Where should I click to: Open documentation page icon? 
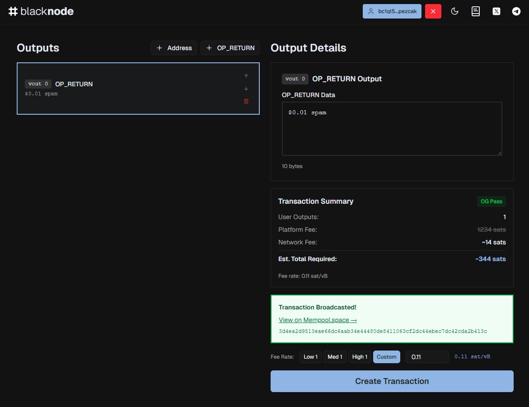pos(475,11)
